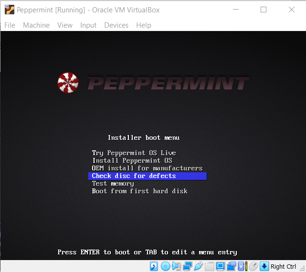Minimize the VirtualBox window
306x272 pixels.
[236, 10]
